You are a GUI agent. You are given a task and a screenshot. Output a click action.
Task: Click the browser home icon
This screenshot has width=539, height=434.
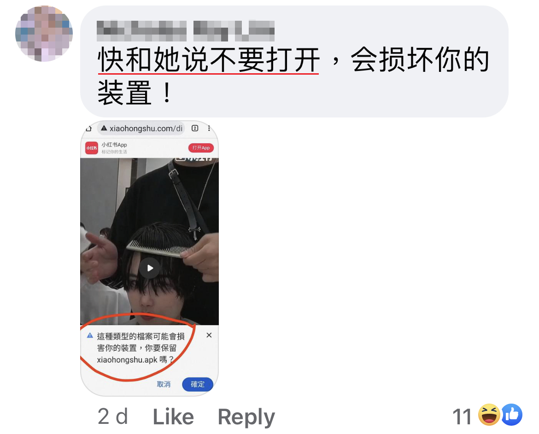(x=89, y=129)
